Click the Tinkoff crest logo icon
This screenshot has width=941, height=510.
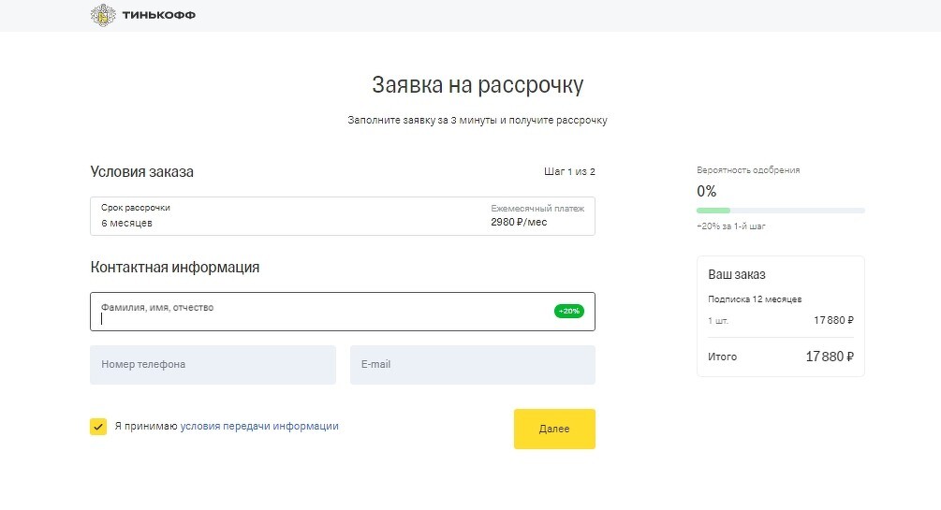pyautogui.click(x=103, y=15)
